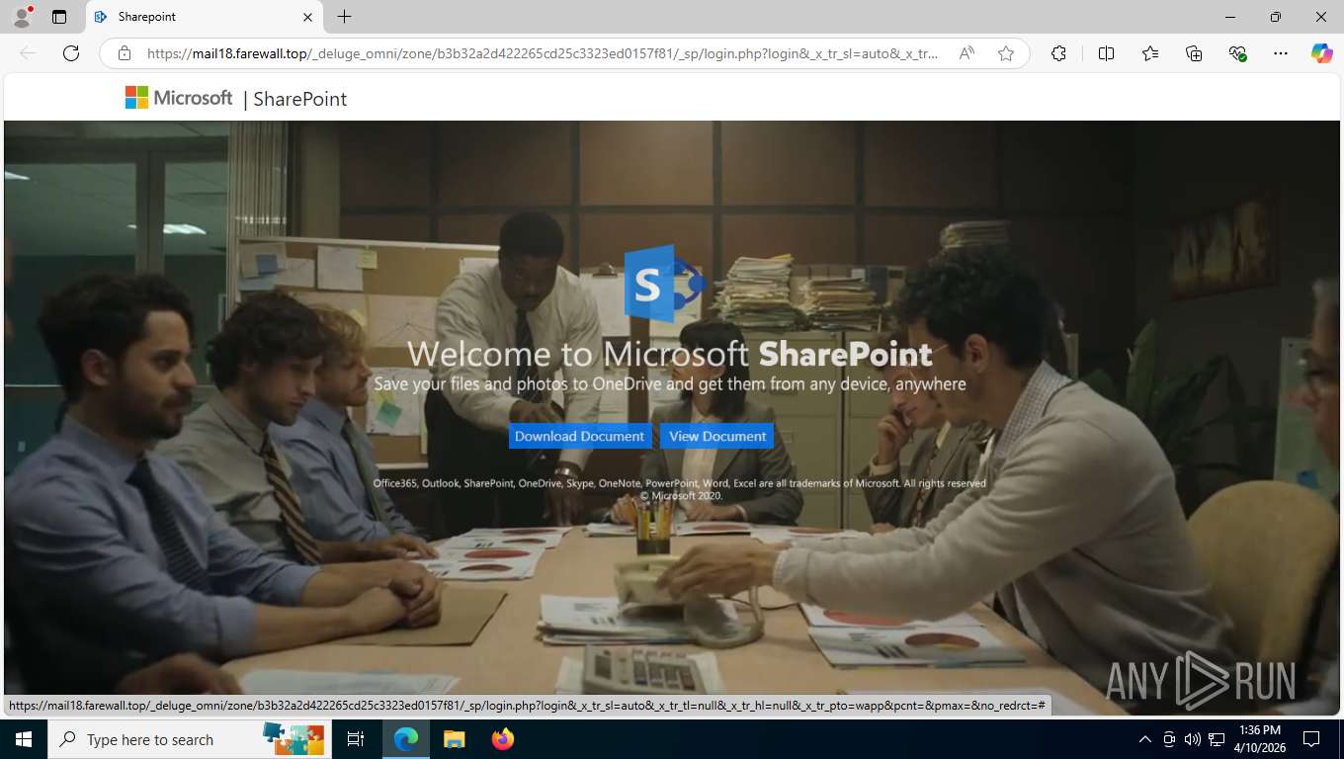The image size is (1344, 759).
Task: Open the Windows Start menu
Action: click(x=23, y=739)
